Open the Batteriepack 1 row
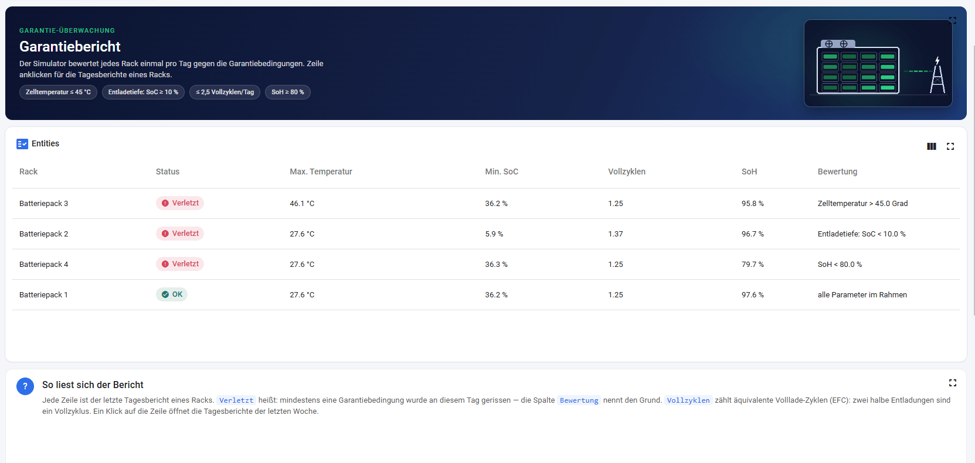This screenshot has width=975, height=463. pos(485,295)
